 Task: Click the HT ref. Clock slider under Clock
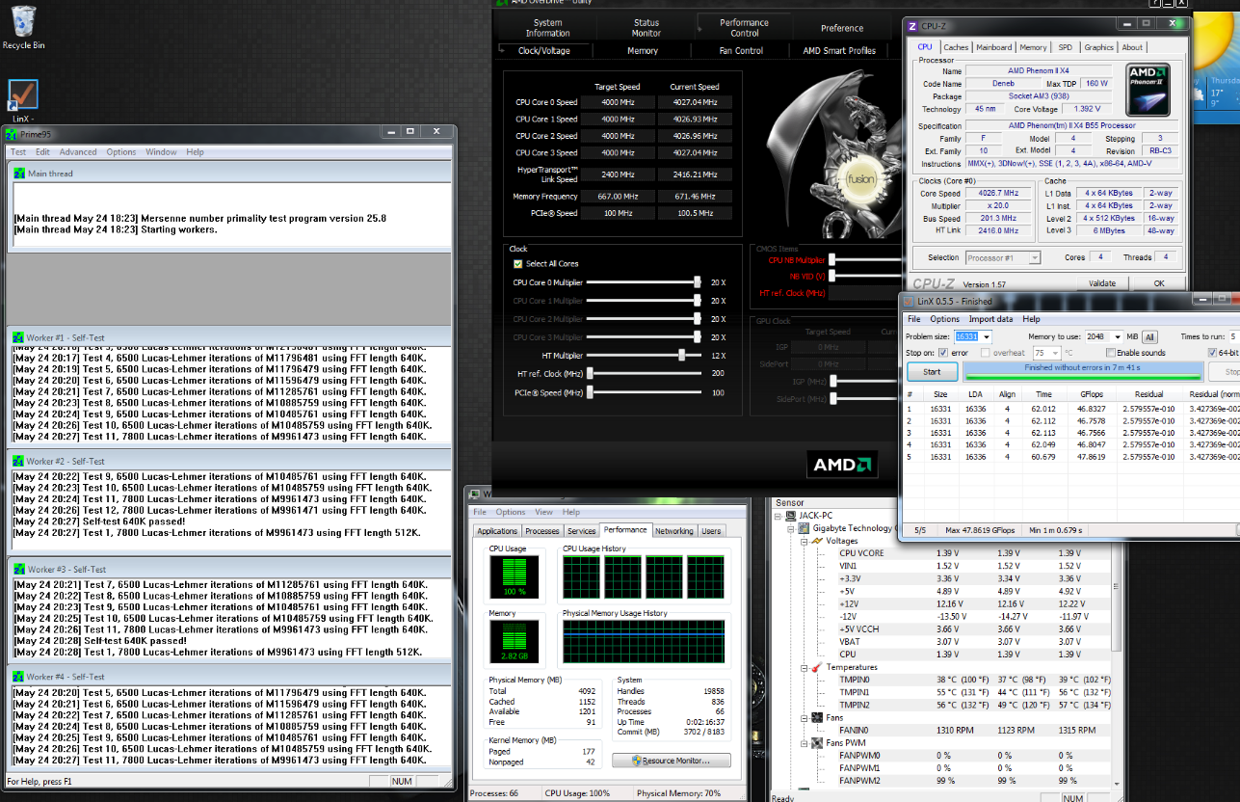tap(644, 374)
